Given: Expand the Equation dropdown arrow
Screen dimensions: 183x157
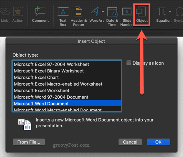Looking at the screenshot, I should pyautogui.click(x=170, y=11).
